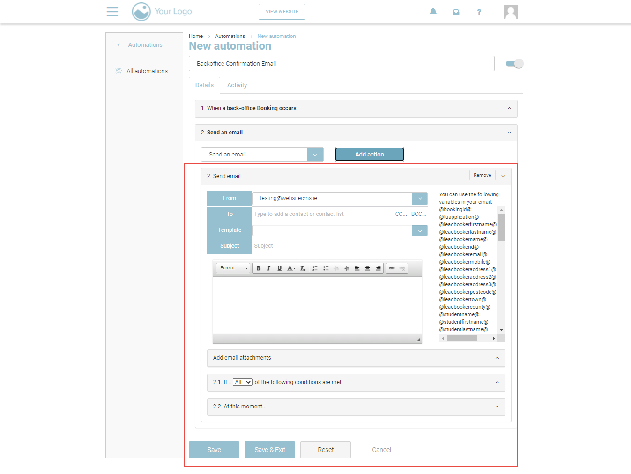Viewport: 631px width, 474px height.
Task: Open the Template dropdown
Action: click(420, 230)
